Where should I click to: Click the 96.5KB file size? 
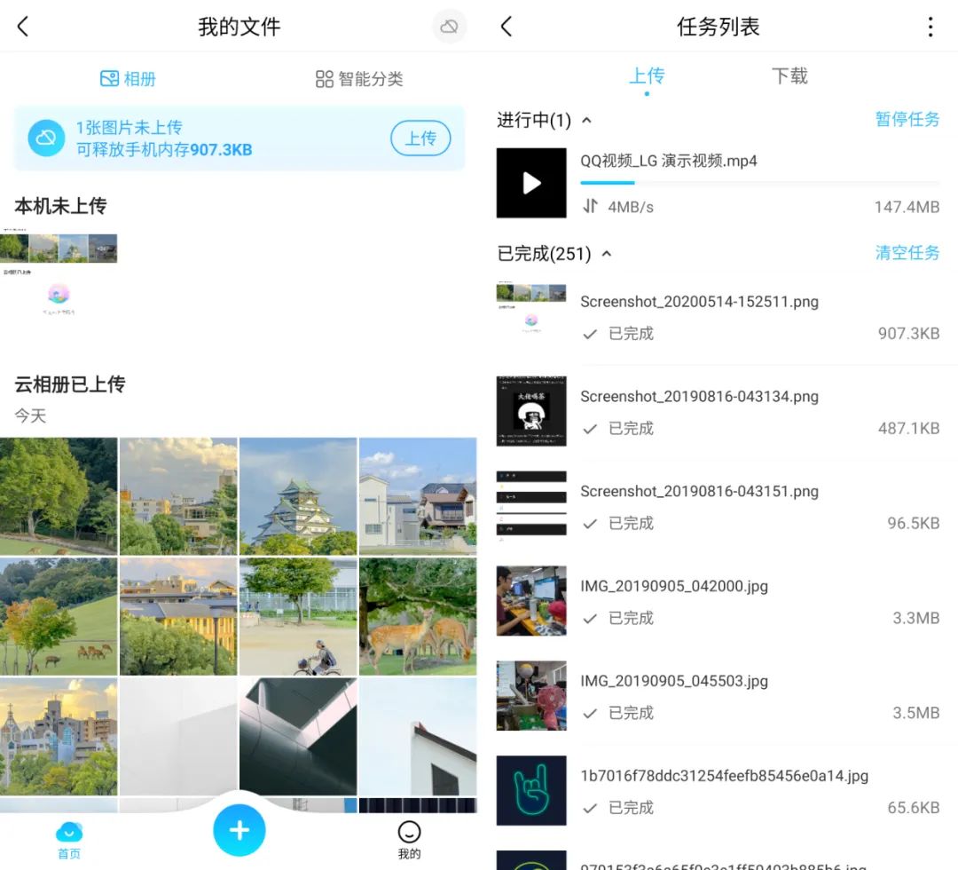(x=914, y=523)
